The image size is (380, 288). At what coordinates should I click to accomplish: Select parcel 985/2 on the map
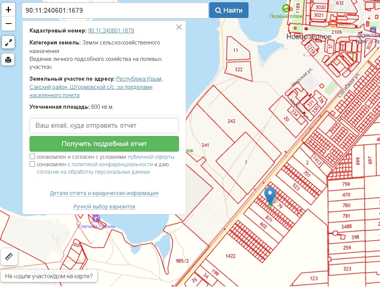182,261
